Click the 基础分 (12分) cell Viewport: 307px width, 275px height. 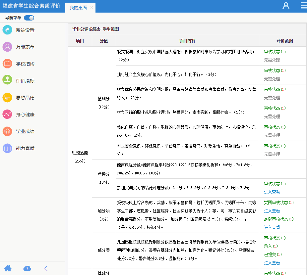click(x=104, y=103)
